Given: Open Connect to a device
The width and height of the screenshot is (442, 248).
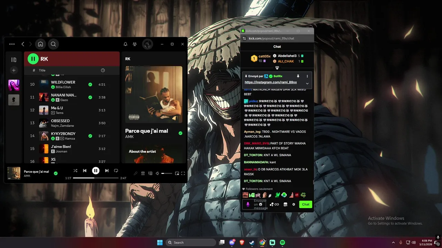Looking at the screenshot, I should pos(150,174).
